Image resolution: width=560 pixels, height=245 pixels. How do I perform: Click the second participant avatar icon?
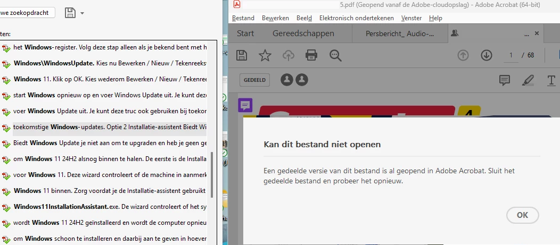(x=302, y=80)
